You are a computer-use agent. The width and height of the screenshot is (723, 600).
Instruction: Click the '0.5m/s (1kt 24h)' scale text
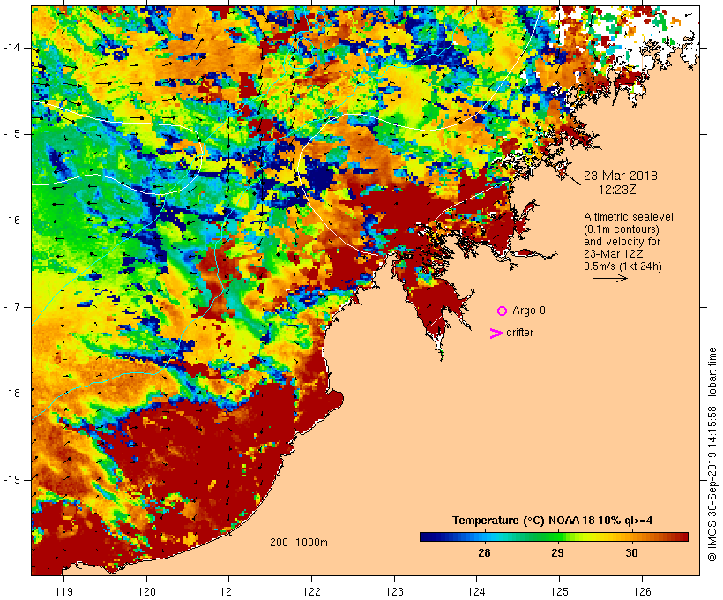622,266
